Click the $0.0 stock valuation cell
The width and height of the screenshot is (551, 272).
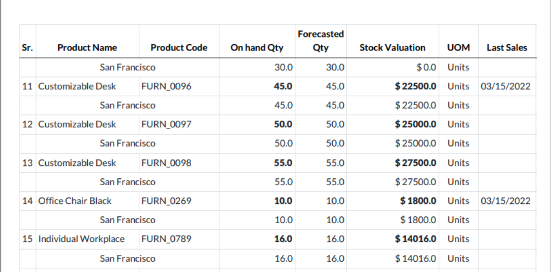coord(425,67)
